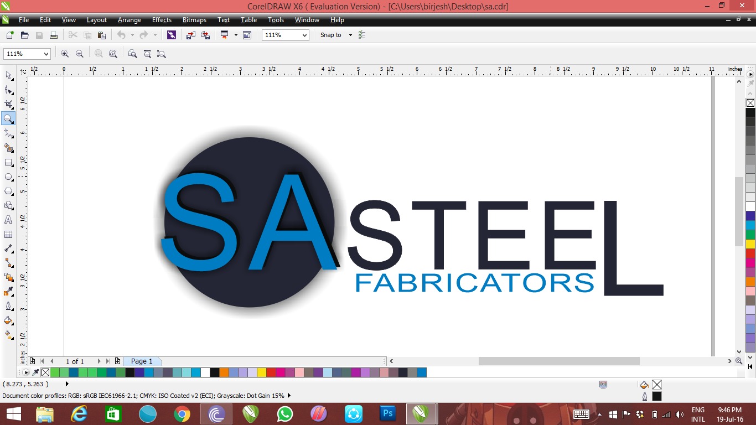Image resolution: width=756 pixels, height=425 pixels.
Task: Select the no-fill swatch atop right palette
Action: click(x=750, y=103)
